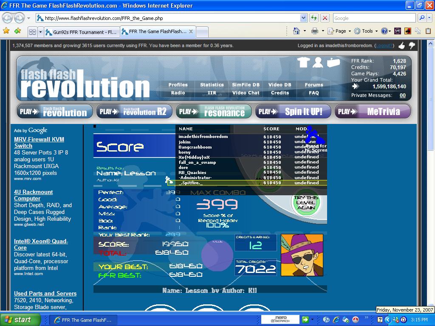Click the Google search input box

pyautogui.click(x=374, y=18)
